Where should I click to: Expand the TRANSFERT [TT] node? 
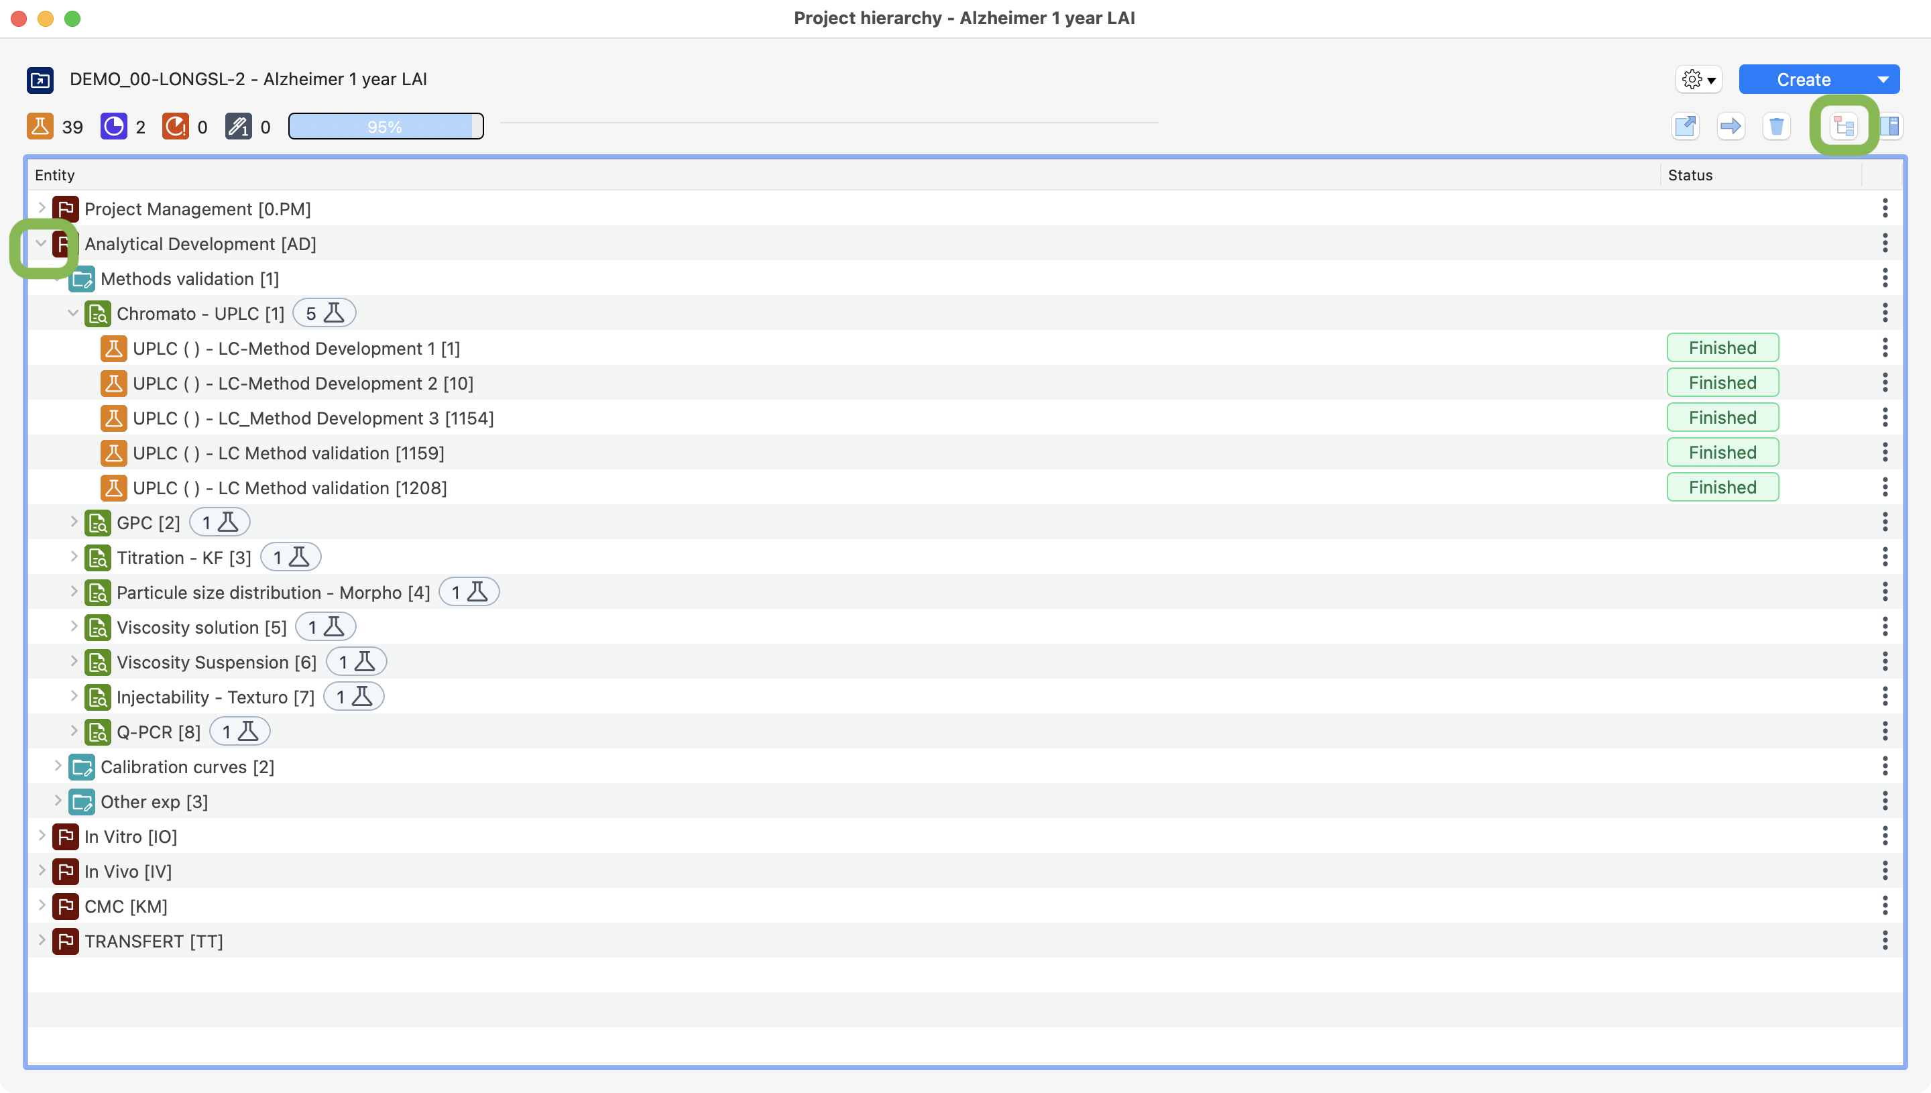[x=42, y=941]
